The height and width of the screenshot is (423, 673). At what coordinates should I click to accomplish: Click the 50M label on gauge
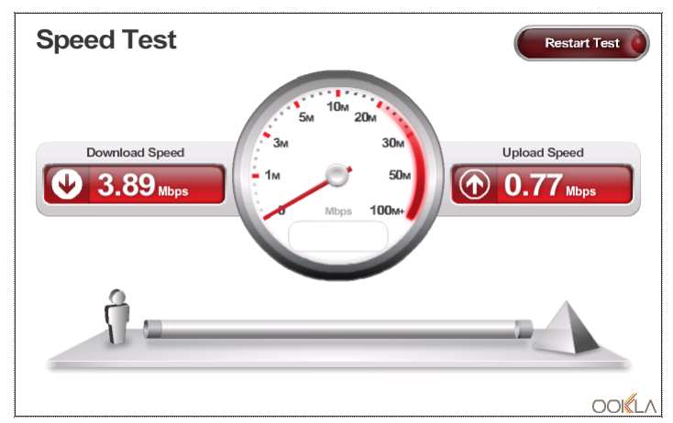tap(400, 175)
